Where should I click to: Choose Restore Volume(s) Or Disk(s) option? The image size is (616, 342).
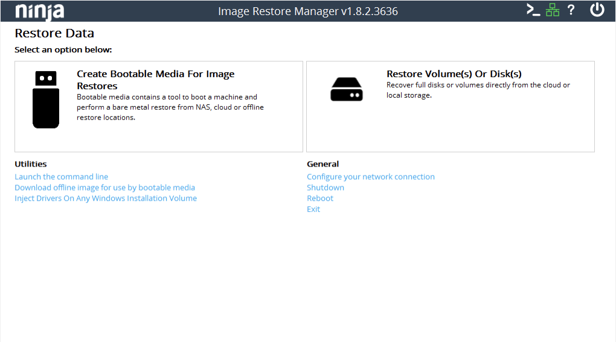coord(454,74)
